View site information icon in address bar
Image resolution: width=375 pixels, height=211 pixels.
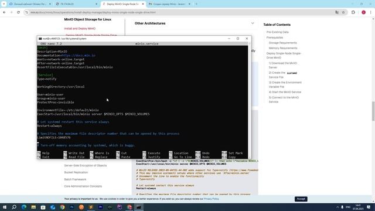(x=27, y=12)
